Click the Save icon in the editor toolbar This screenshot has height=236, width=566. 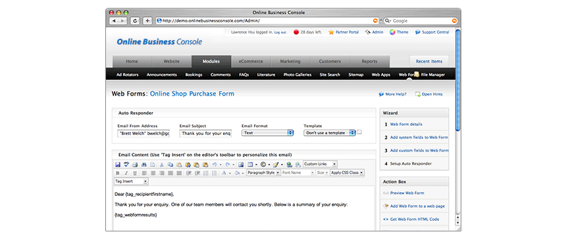(118, 165)
